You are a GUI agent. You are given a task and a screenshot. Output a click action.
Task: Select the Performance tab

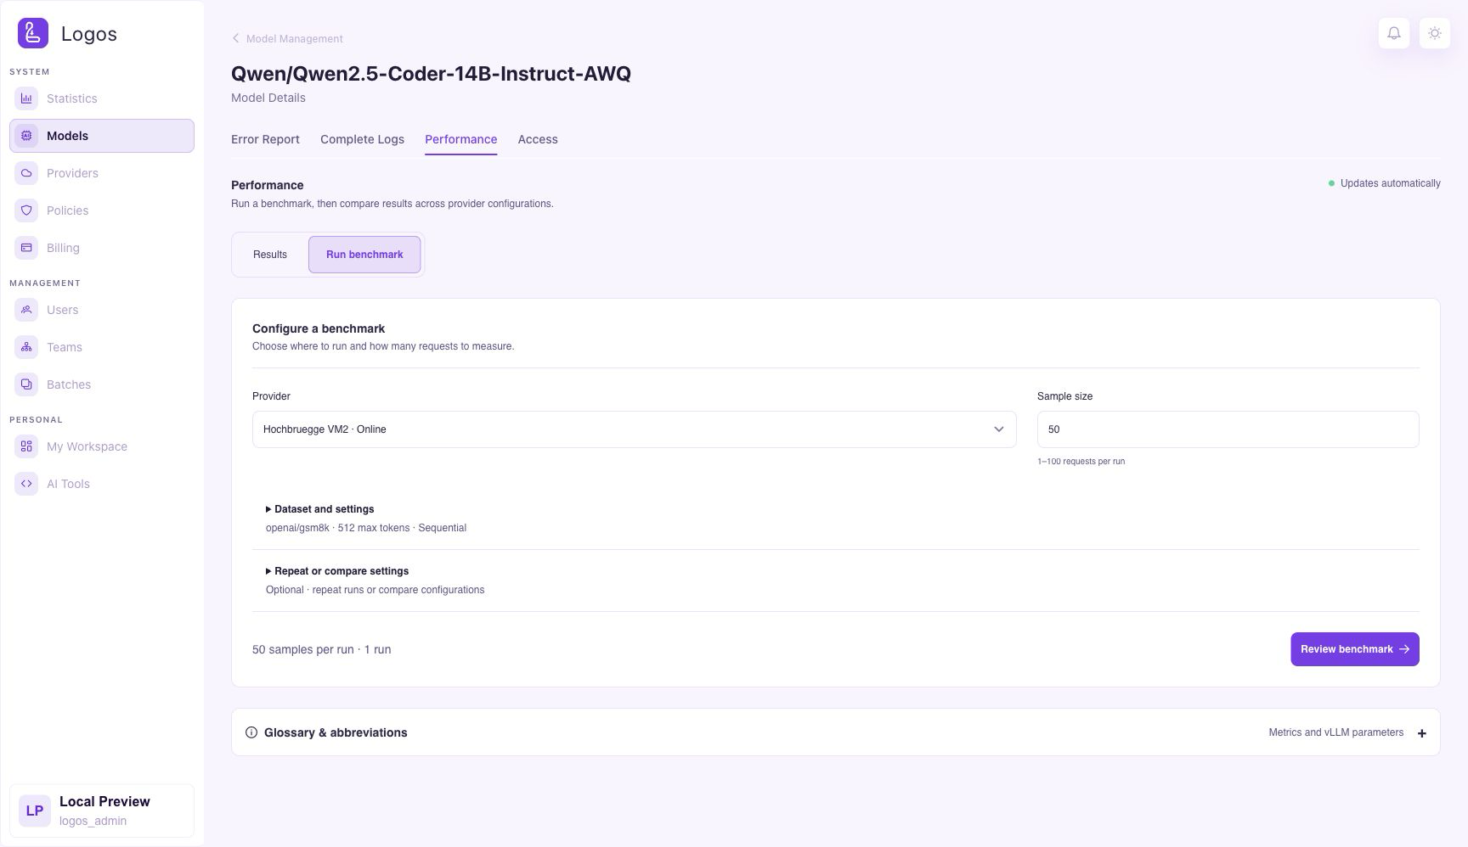[x=461, y=139]
